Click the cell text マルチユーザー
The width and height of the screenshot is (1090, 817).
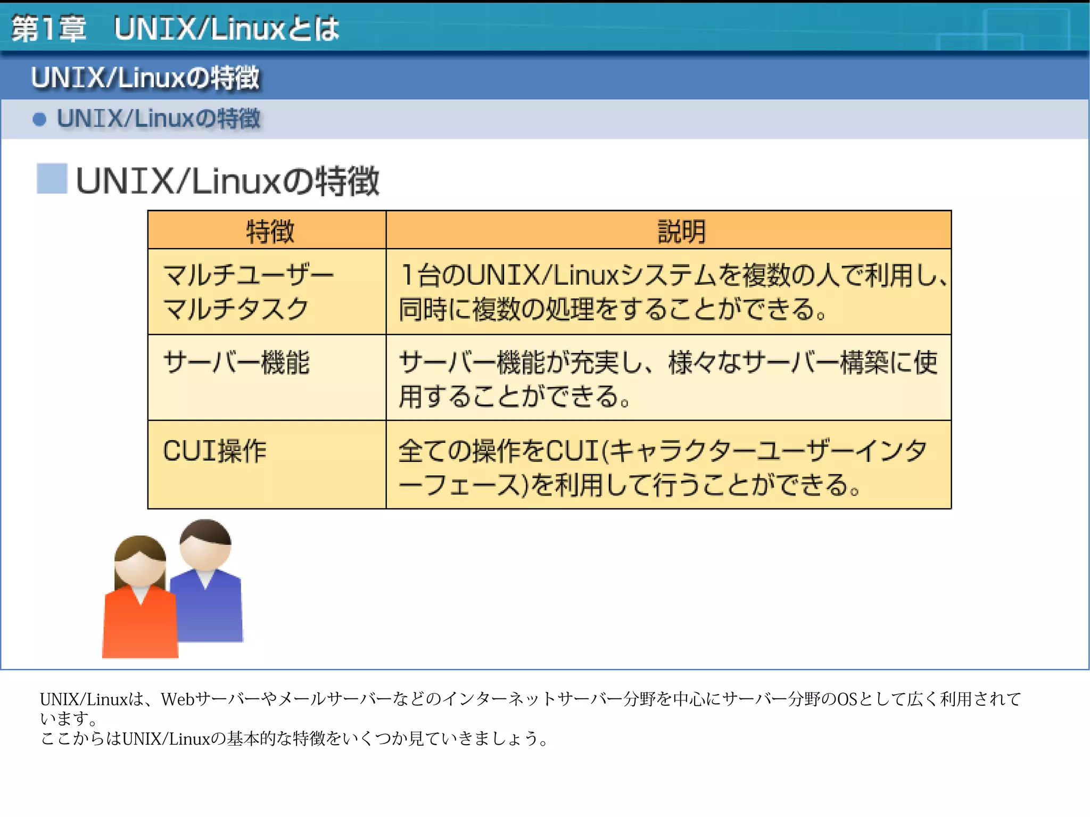tap(249, 275)
